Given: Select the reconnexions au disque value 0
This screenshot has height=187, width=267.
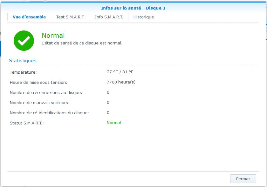Looking at the screenshot, I should (108, 92).
